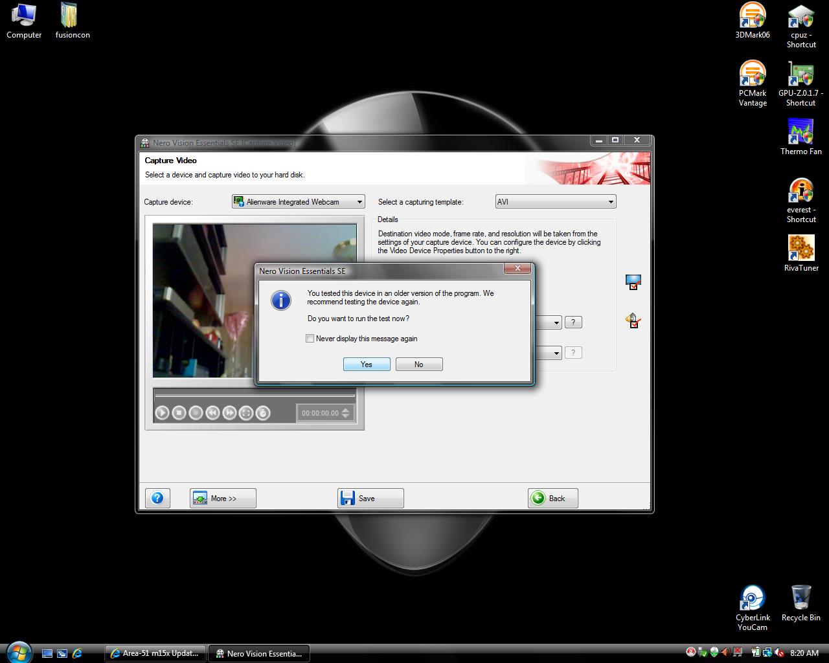The width and height of the screenshot is (829, 663).
Task: Open the 3DMark06 desktop shortcut
Action: pos(753,21)
